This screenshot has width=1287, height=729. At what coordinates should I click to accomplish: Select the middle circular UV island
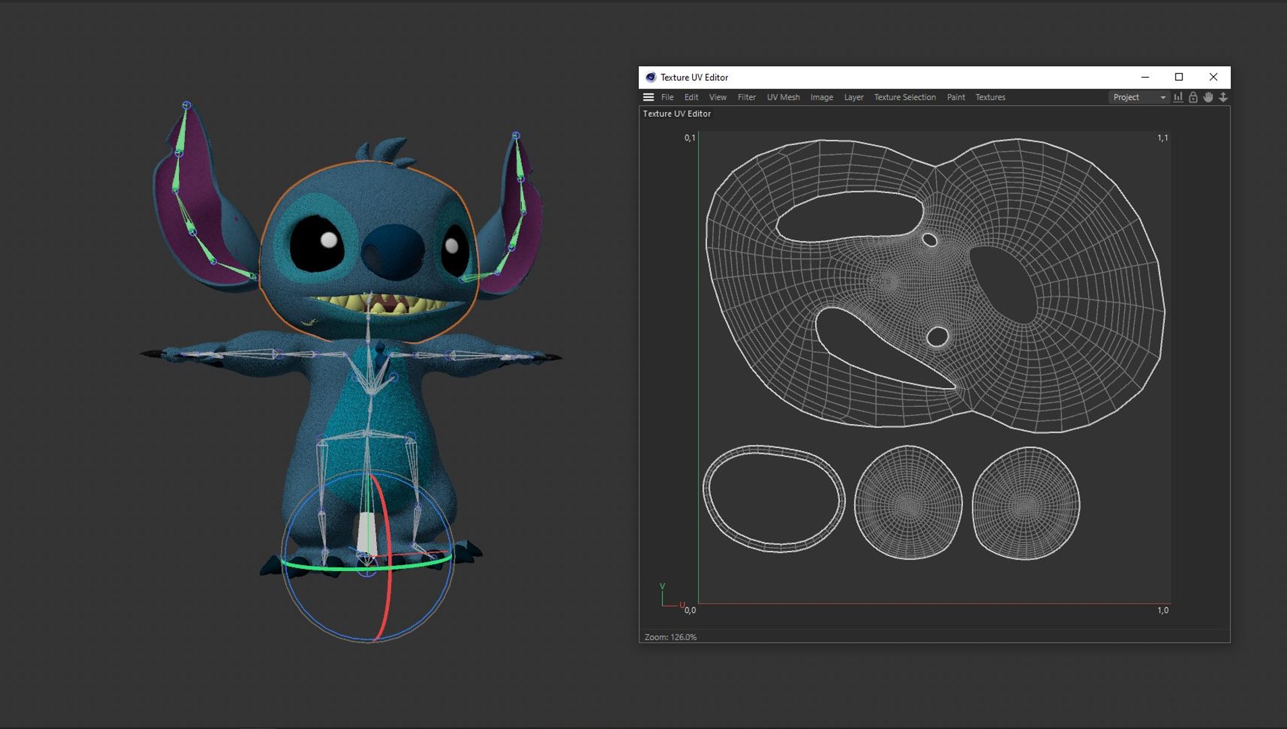908,502
